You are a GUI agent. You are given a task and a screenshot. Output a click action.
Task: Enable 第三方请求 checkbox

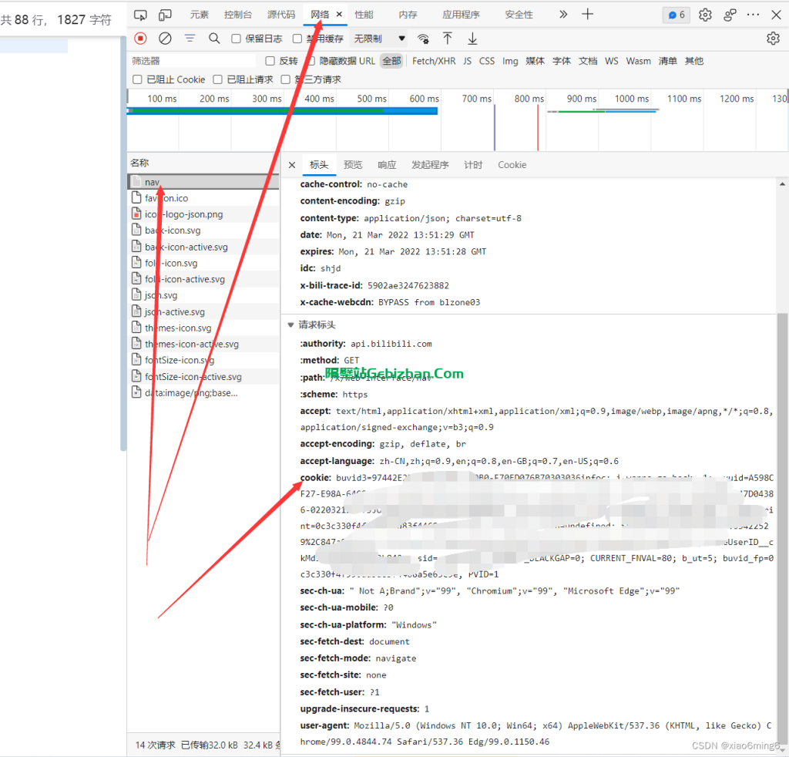point(285,79)
